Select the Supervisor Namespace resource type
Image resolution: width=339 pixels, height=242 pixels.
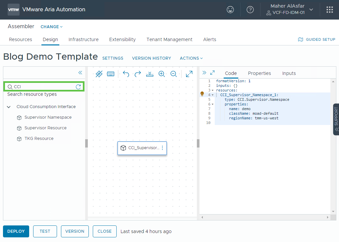(48, 117)
